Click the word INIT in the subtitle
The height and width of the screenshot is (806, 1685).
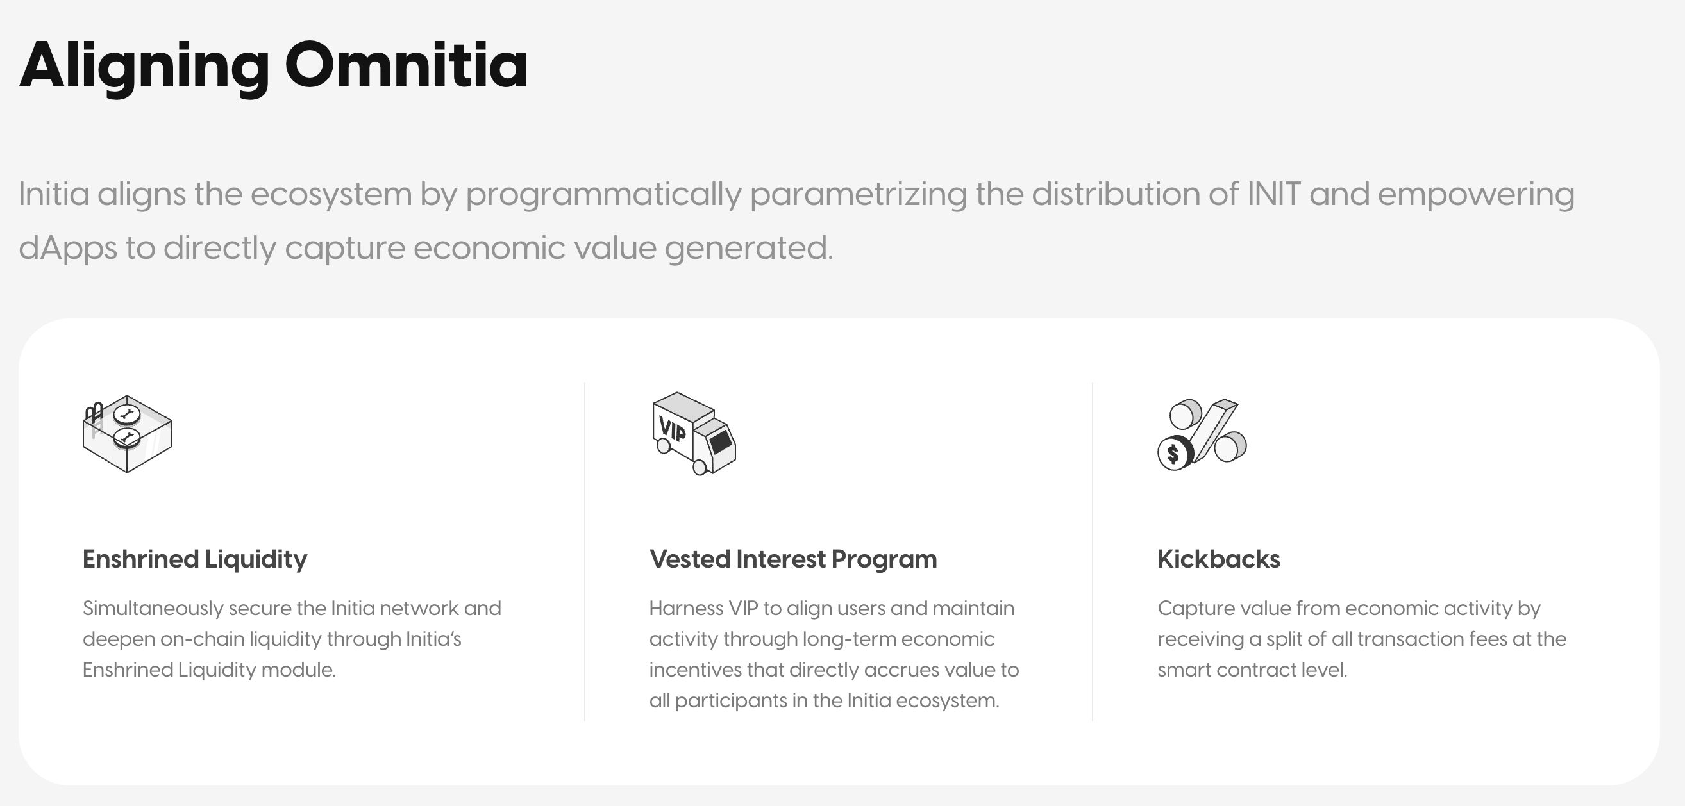point(1273,194)
